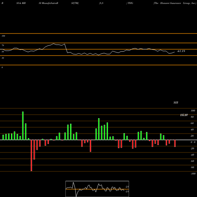197x197 pixels.
Task: Click the SI & MR header text
Action: pyautogui.click(x=21, y=3)
